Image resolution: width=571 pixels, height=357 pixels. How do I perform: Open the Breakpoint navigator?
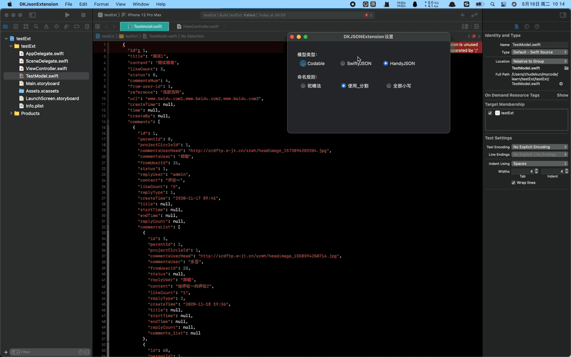tap(77, 26)
